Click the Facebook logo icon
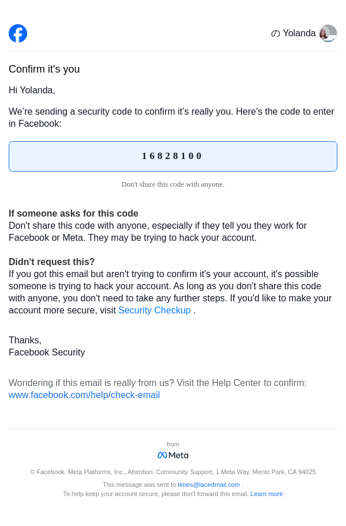This screenshot has height=526, width=346. tap(18, 33)
